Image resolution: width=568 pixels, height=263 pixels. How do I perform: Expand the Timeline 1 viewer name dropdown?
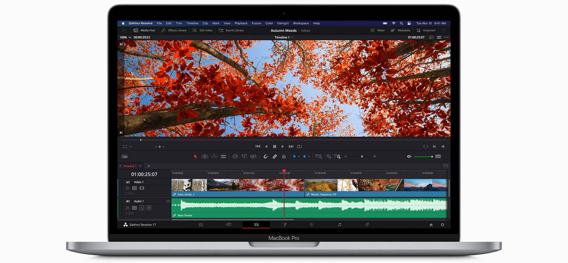click(x=292, y=37)
